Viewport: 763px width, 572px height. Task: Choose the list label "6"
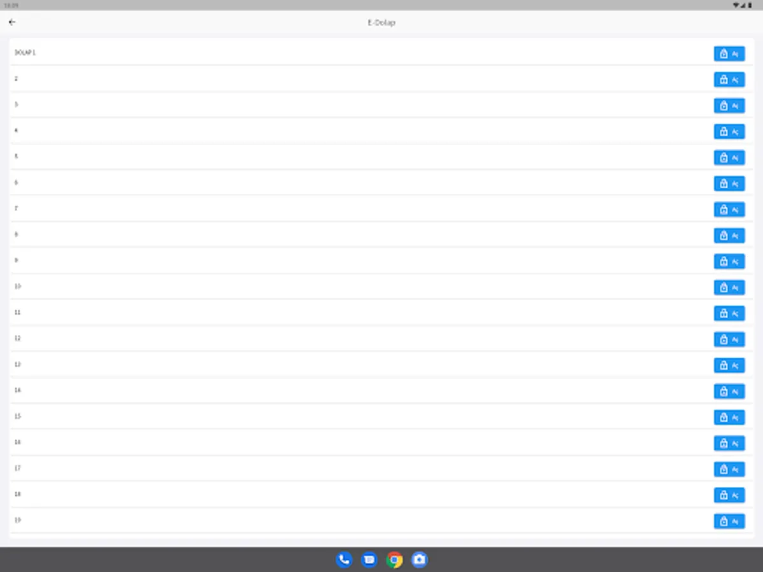pos(17,182)
